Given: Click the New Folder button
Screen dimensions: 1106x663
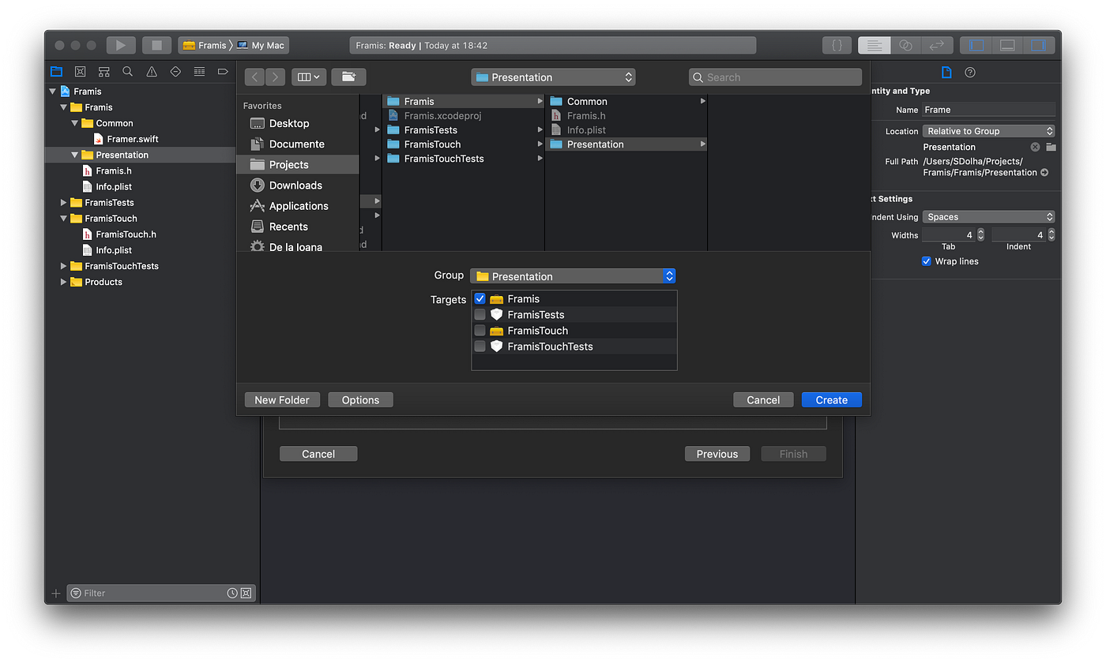Looking at the screenshot, I should tap(281, 399).
